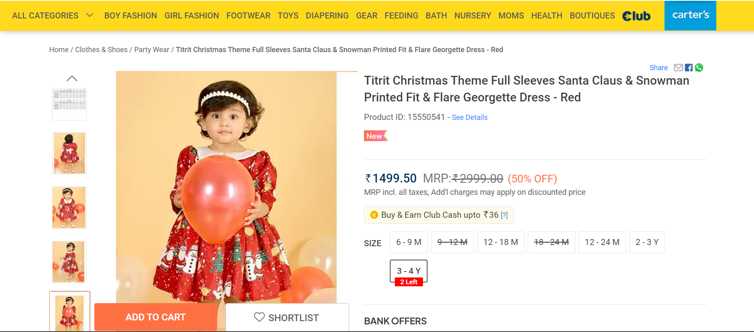Image resolution: width=754 pixels, height=332 pixels.
Task: Share product on WhatsApp
Action: click(x=699, y=67)
